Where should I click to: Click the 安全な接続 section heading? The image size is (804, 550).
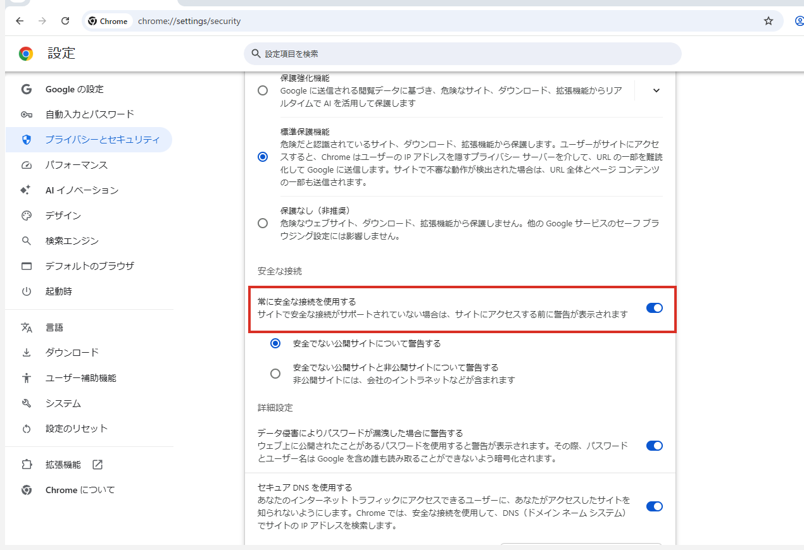pos(280,271)
